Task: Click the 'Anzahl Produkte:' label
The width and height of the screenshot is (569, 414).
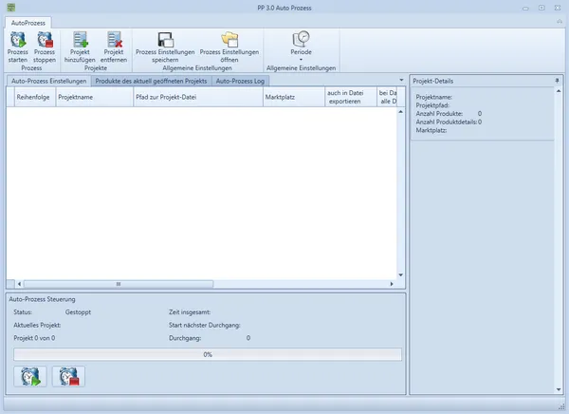Action: point(439,114)
